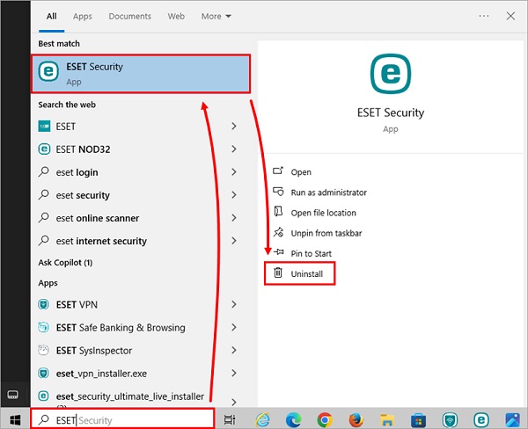This screenshot has height=429, width=528.
Task: Click the Ask Copilot (1) heading
Action: 65,263
